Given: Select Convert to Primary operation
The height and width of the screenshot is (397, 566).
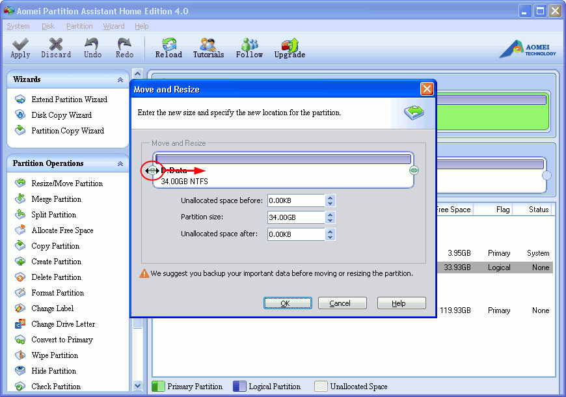Looking at the screenshot, I should [54, 340].
